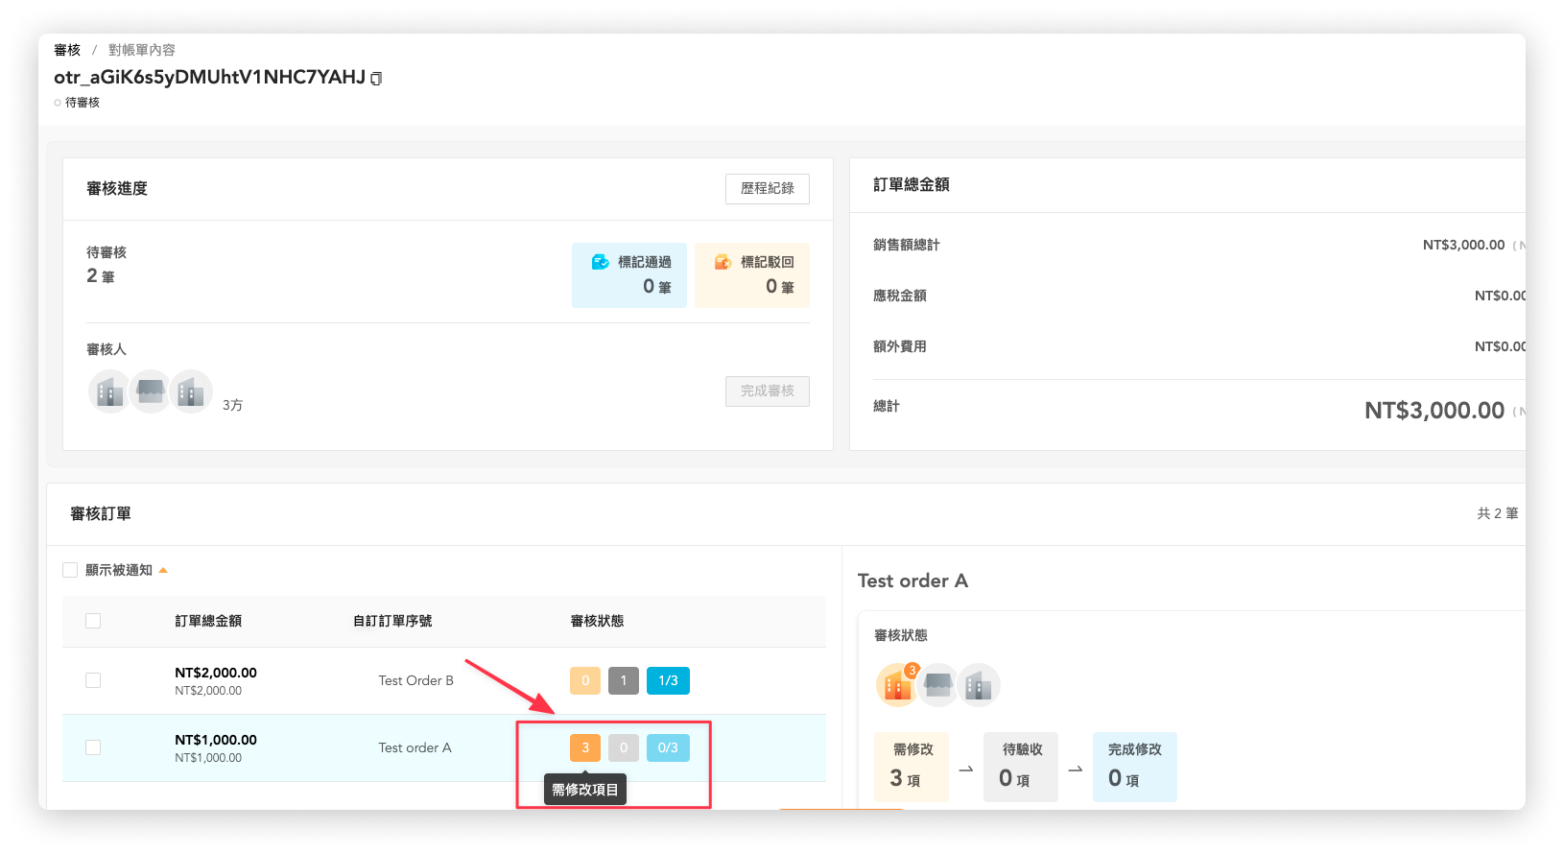Select the Test order A order name
This screenshot has width=1564, height=853.
tap(415, 747)
